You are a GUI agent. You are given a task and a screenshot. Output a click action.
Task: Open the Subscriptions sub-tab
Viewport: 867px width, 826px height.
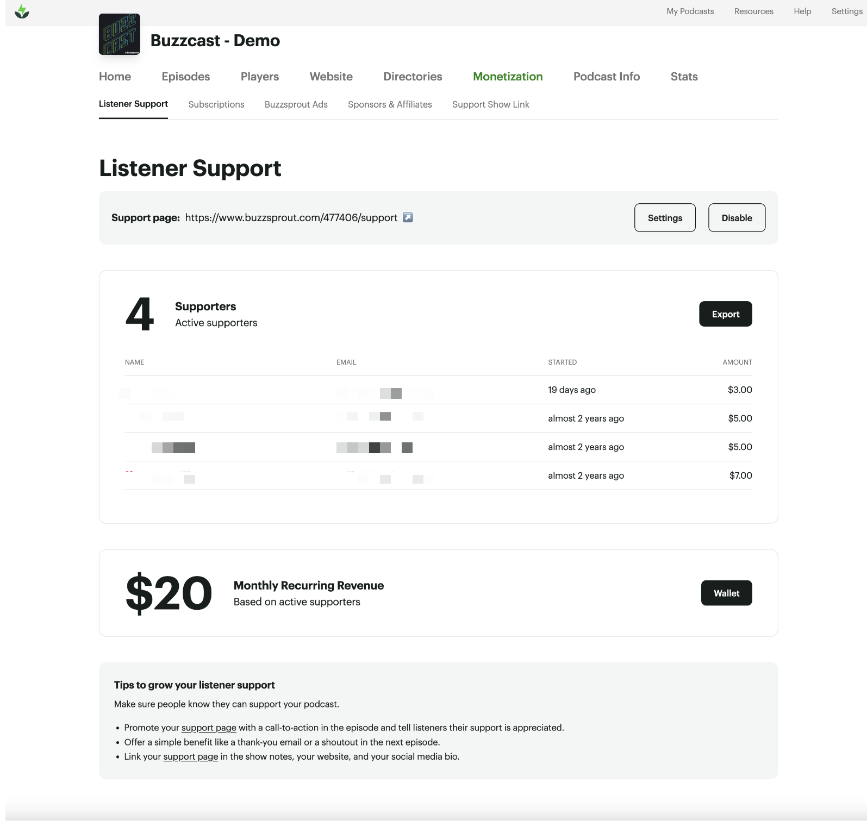tap(216, 104)
